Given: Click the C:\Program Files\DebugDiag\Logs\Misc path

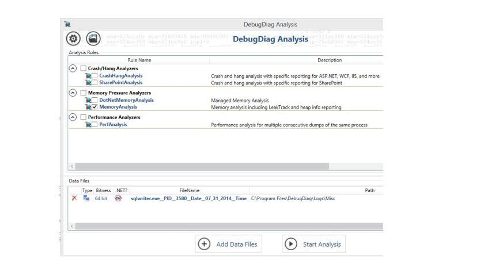Looking at the screenshot, I should (293, 198).
